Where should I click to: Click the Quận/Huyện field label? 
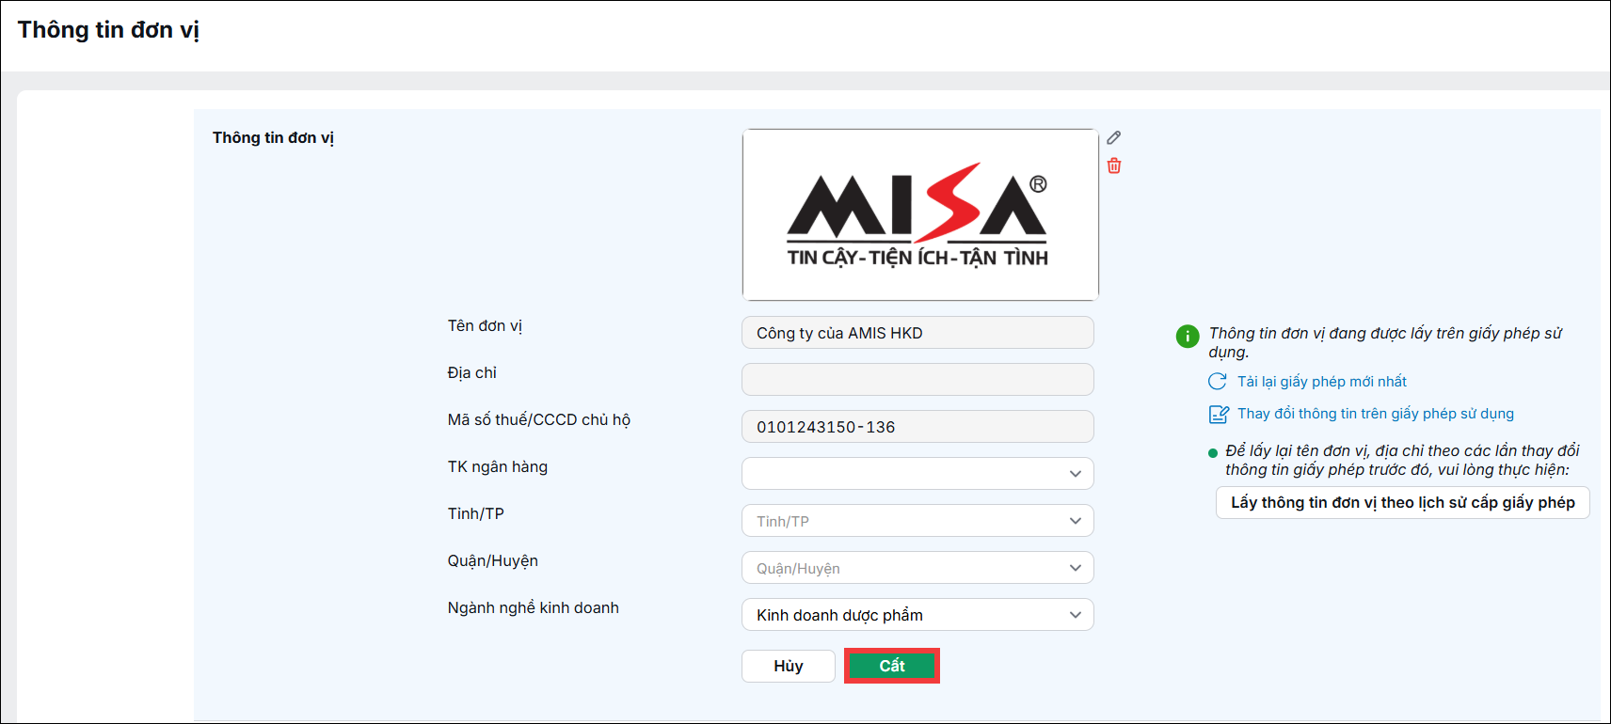[x=493, y=561]
